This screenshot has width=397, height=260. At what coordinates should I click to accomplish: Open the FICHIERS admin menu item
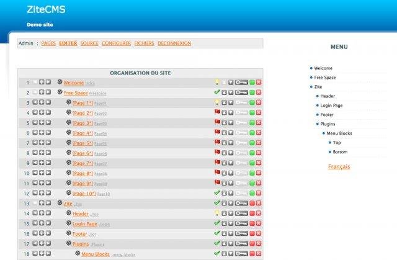tap(144, 43)
